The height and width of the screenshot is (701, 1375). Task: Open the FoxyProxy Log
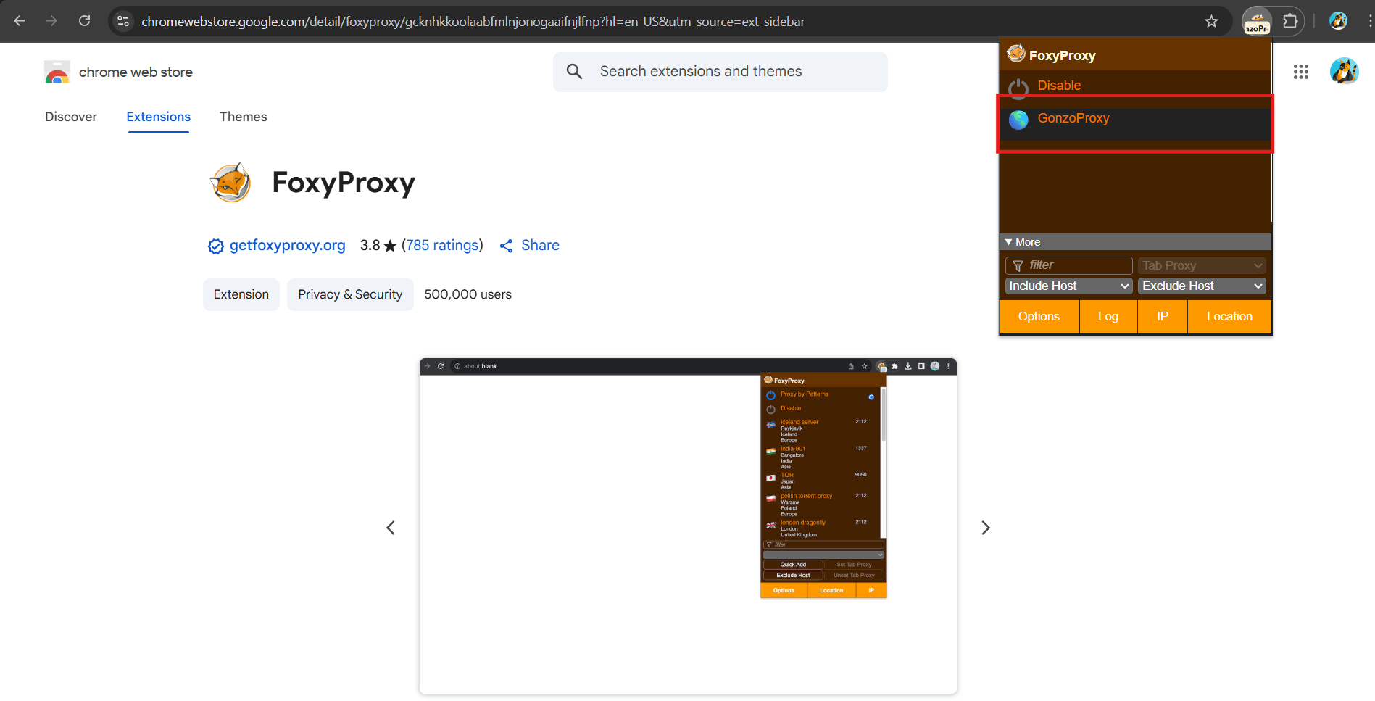pyautogui.click(x=1108, y=317)
